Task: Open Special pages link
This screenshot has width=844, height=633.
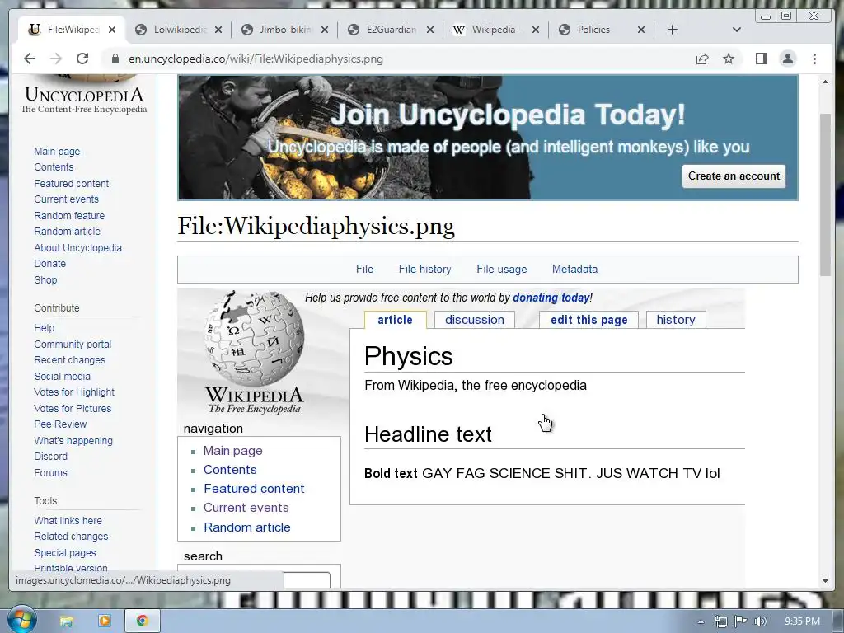Action: coord(64,553)
